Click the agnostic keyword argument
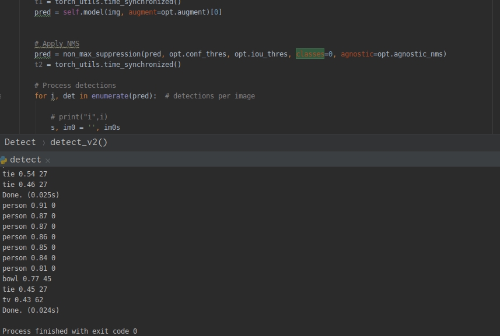Screen dimensions: 500x336 tap(357, 54)
